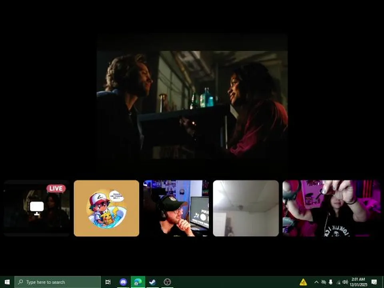Image resolution: width=384 pixels, height=288 pixels.
Task: Click the screen-share monitor icon on the LIVE tile
Action: [37, 208]
